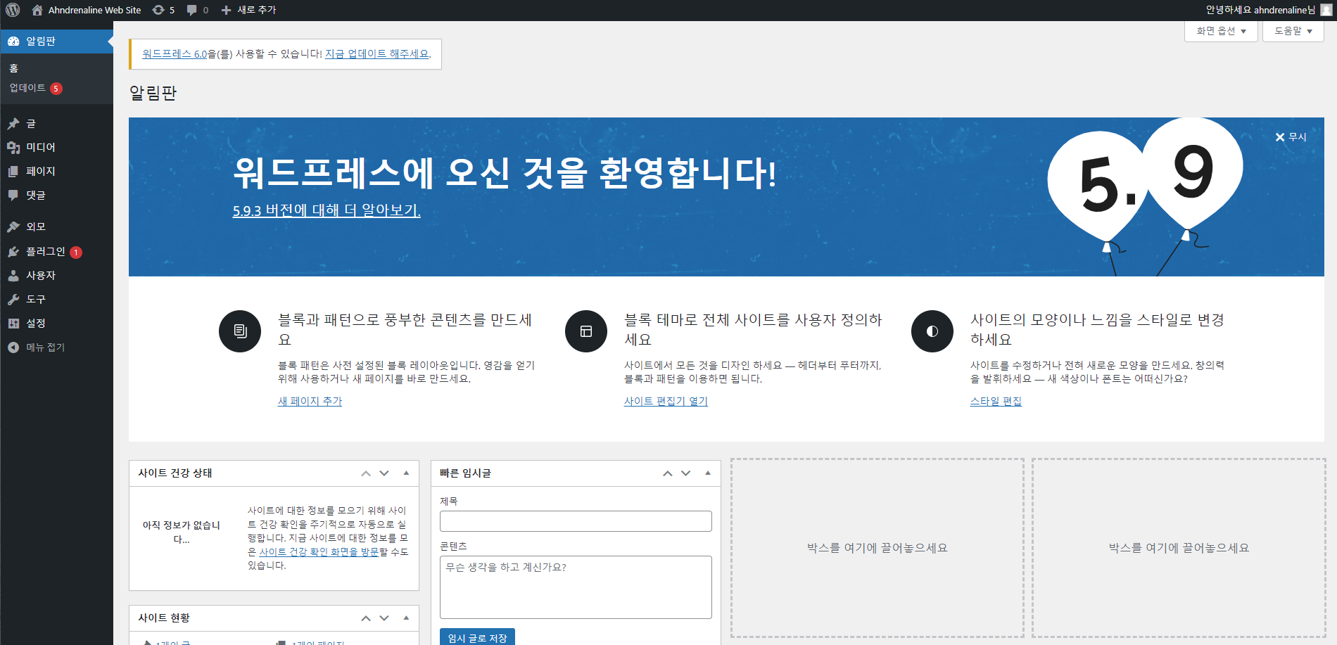The width and height of the screenshot is (1337, 645).
Task: Click the 임시 글로 저장 button
Action: click(x=477, y=637)
